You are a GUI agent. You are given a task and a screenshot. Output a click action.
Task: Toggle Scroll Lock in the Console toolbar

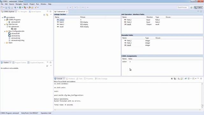coord(181,79)
